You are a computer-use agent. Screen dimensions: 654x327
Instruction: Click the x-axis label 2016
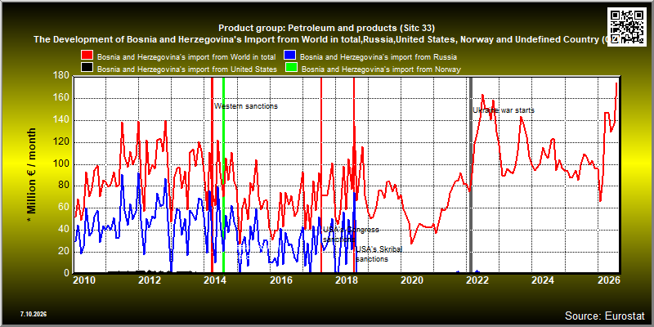click(281, 280)
